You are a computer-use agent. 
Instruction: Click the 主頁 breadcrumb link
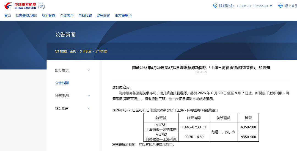[x=73, y=51]
